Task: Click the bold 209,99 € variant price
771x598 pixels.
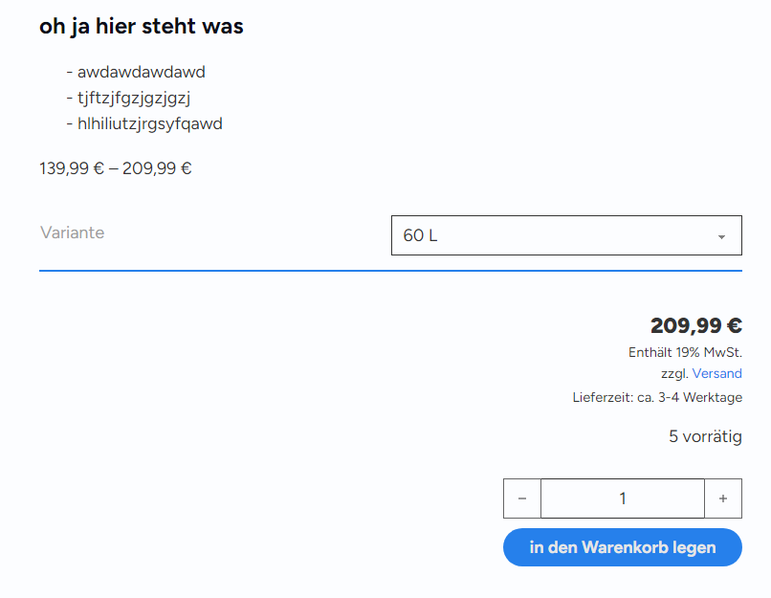Action: [x=696, y=325]
